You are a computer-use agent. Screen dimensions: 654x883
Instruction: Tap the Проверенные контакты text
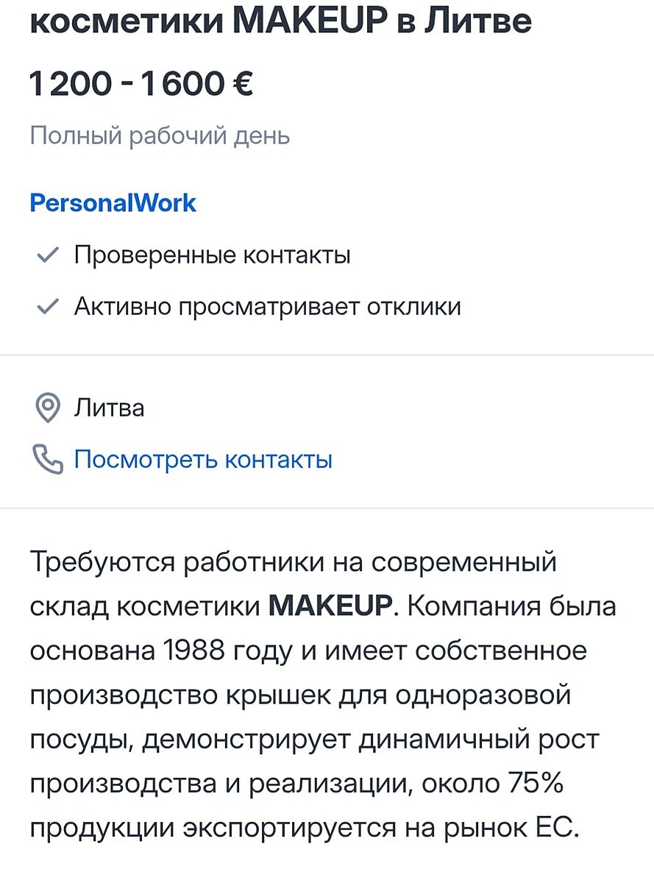tap(212, 255)
